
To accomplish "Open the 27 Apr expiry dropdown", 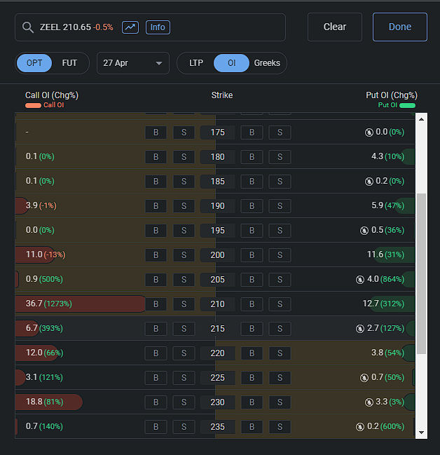I will [133, 63].
